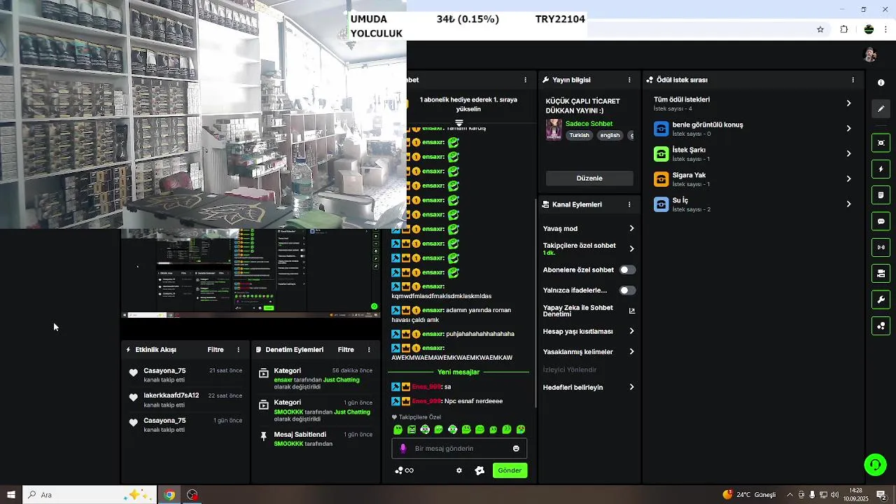Viewport: 896px width, 504px height.
Task: Open Filtre in Denetim Eylemleri panel
Action: point(346,349)
